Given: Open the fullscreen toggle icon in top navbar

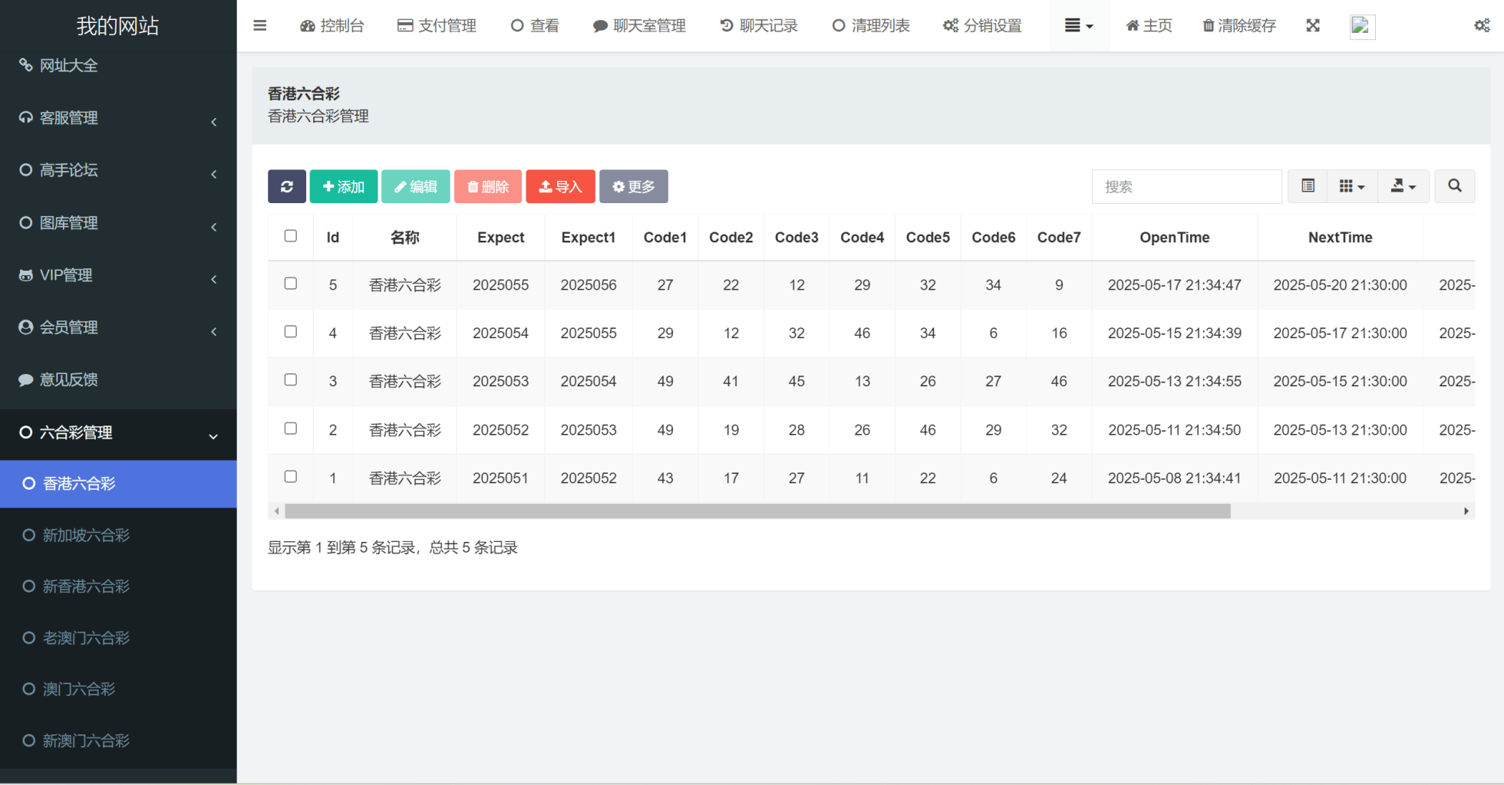Looking at the screenshot, I should pyautogui.click(x=1313, y=25).
